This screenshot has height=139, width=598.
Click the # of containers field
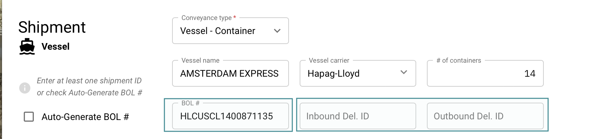(x=485, y=74)
